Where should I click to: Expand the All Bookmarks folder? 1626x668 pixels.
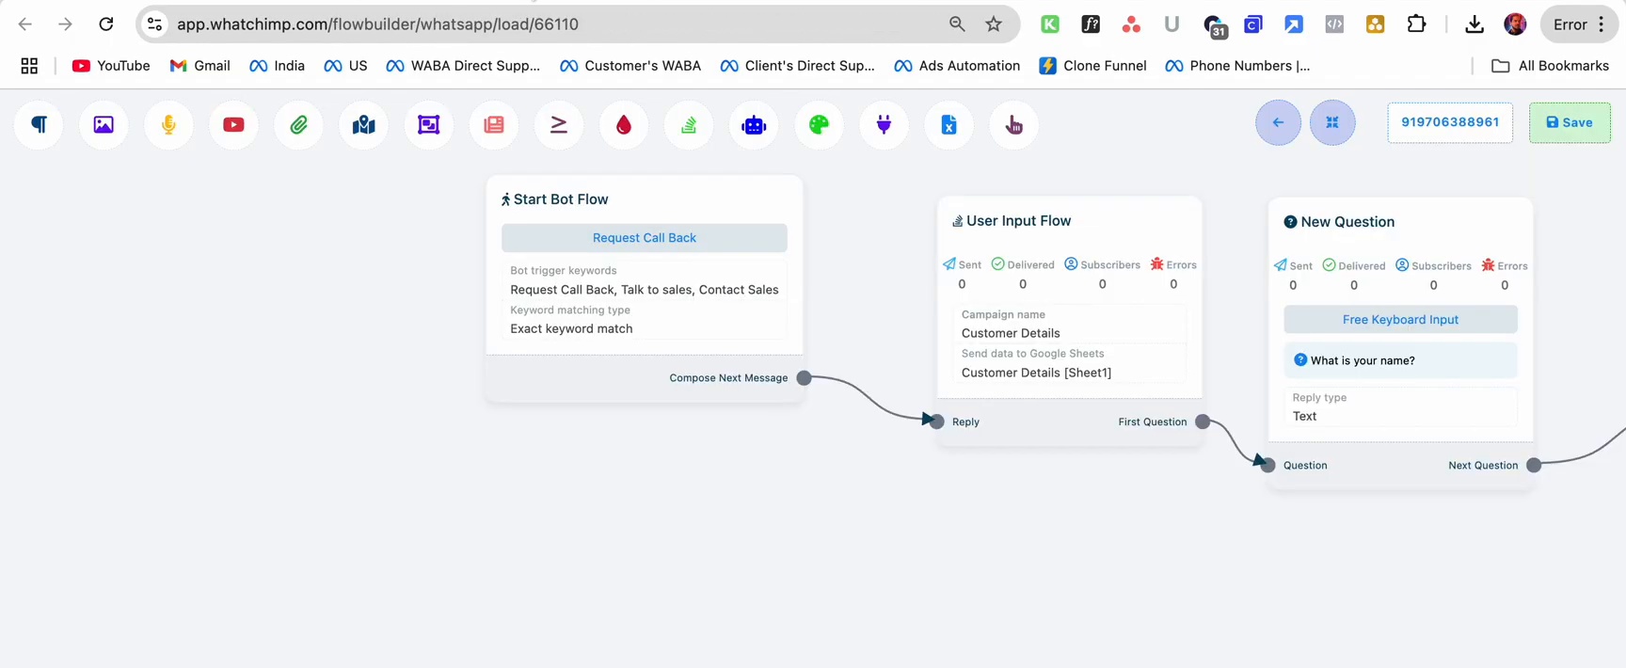pyautogui.click(x=1550, y=66)
